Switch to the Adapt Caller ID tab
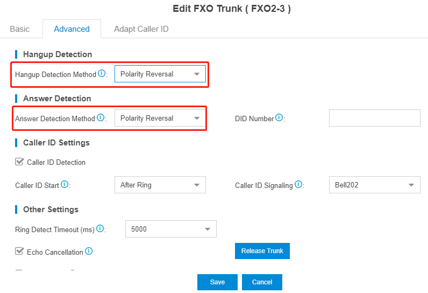Screen dimensions: 428x293 141,29
